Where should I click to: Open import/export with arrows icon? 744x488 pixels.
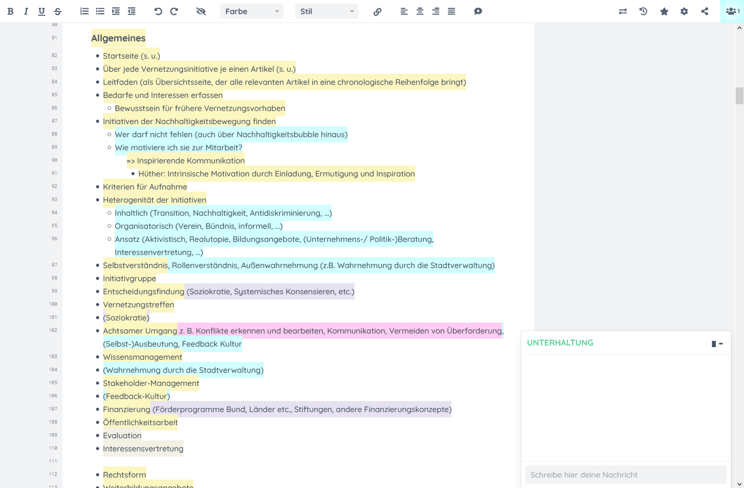[623, 11]
